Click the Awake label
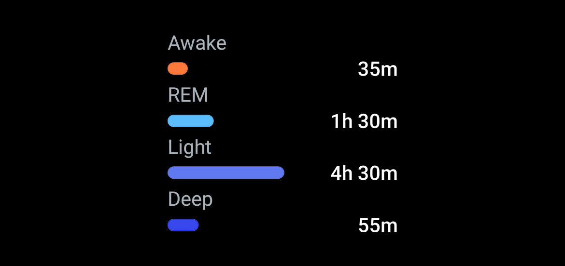 coord(197,43)
